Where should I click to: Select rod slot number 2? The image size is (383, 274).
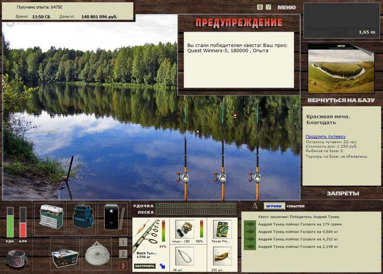click(x=123, y=254)
